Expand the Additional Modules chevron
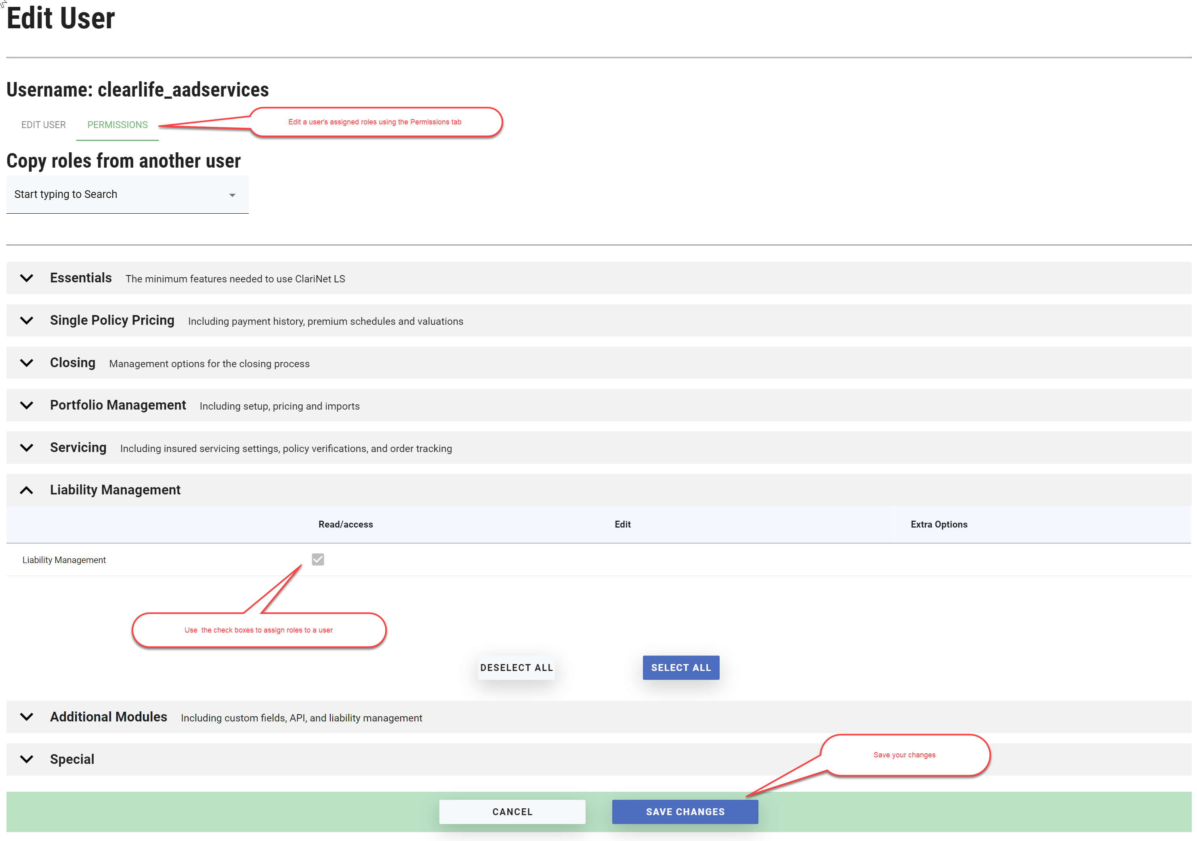Screen dimensions: 1197x841 coord(27,717)
